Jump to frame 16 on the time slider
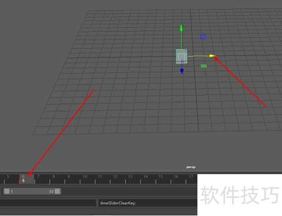The height and width of the screenshot is (216, 282). (176, 176)
